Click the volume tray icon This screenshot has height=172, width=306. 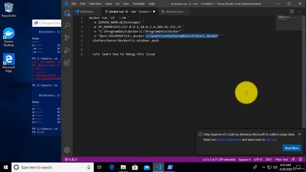pos(275,167)
